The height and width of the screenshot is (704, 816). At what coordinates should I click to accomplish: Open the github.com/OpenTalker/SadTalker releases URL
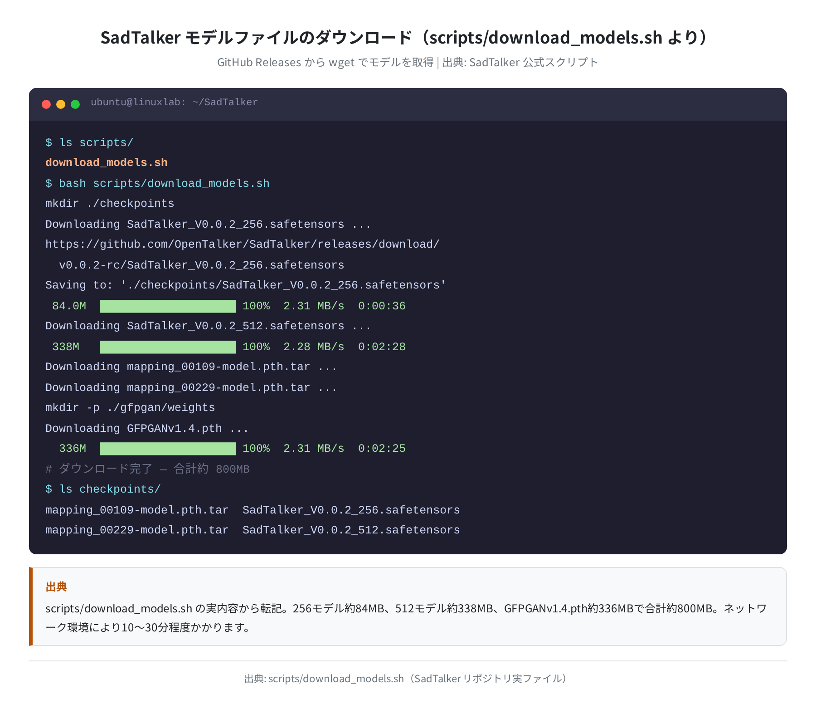tap(243, 244)
